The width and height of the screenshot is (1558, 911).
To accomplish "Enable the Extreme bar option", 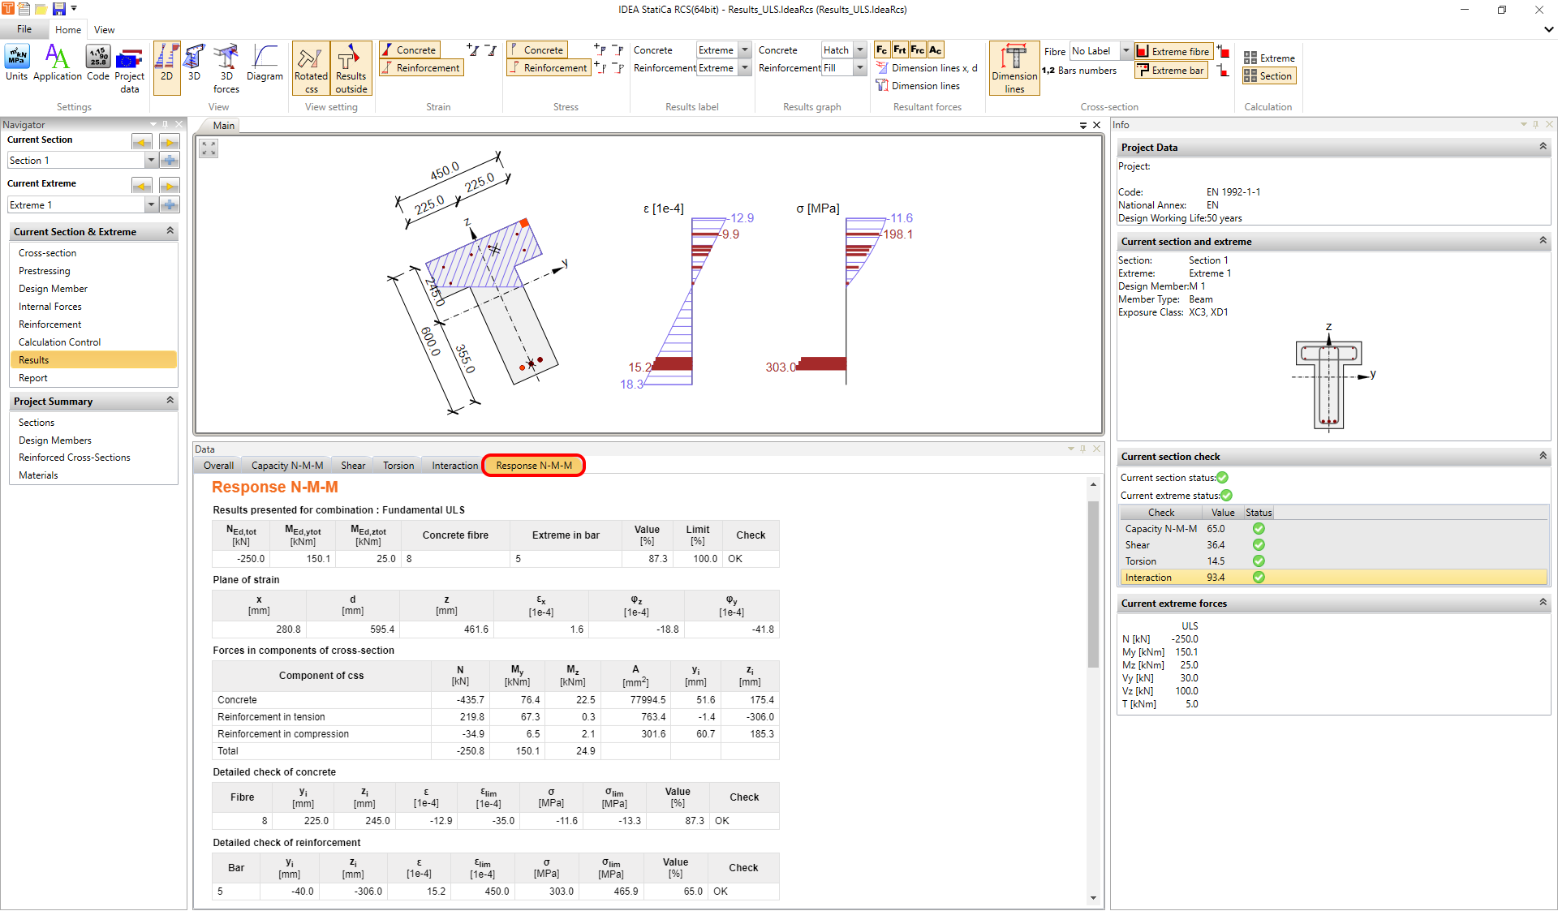I will [x=1170, y=70].
